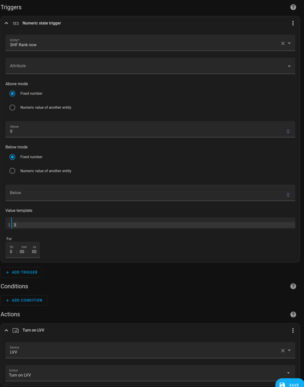Choose Numeric value of another entity for Below mode
304x387 pixels.
coord(12,171)
